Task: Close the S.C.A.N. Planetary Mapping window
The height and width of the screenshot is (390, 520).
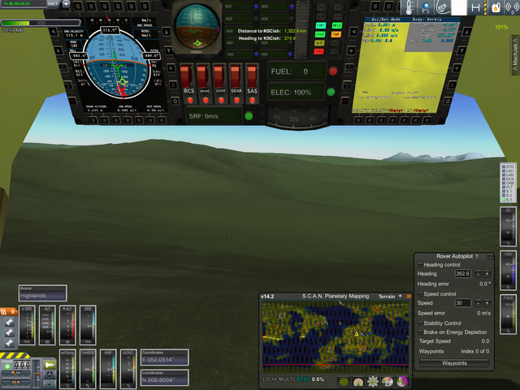Action: pyautogui.click(x=409, y=296)
